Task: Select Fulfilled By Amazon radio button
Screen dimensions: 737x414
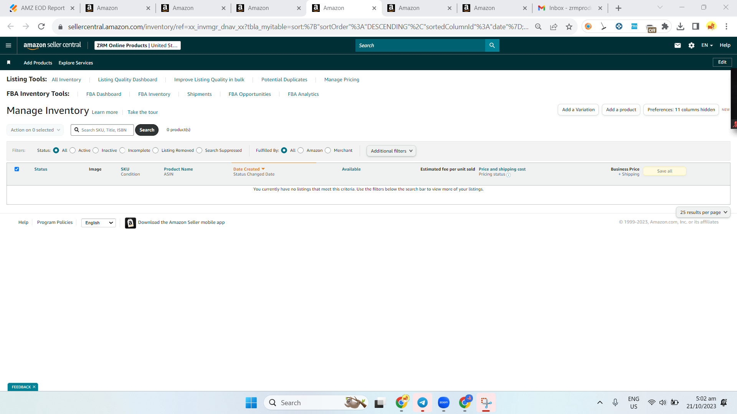Action: 301,150
